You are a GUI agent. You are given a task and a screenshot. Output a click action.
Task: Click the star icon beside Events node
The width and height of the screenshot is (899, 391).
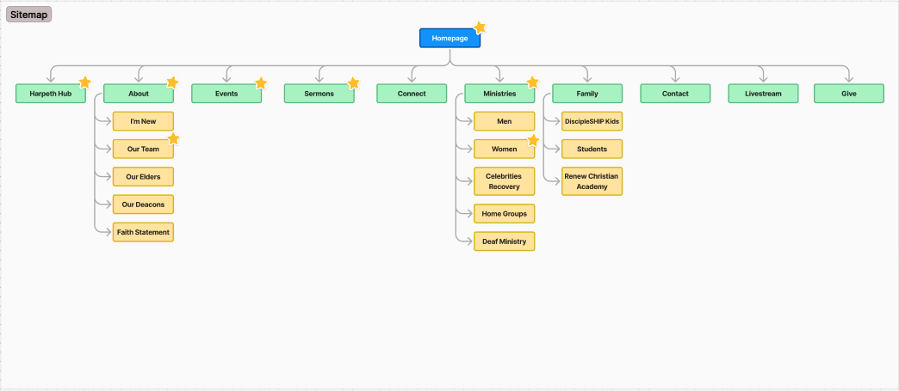point(261,83)
